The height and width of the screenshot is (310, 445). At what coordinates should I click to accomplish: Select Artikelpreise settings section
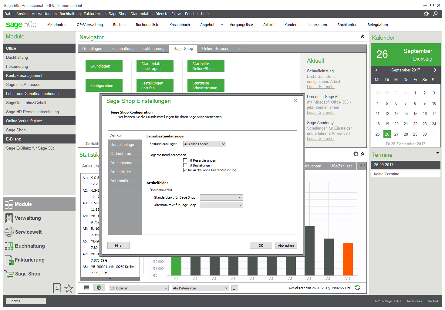coord(125,163)
